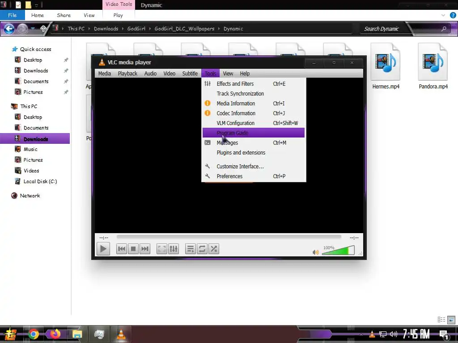Open the VLC Audio menu

(150, 74)
